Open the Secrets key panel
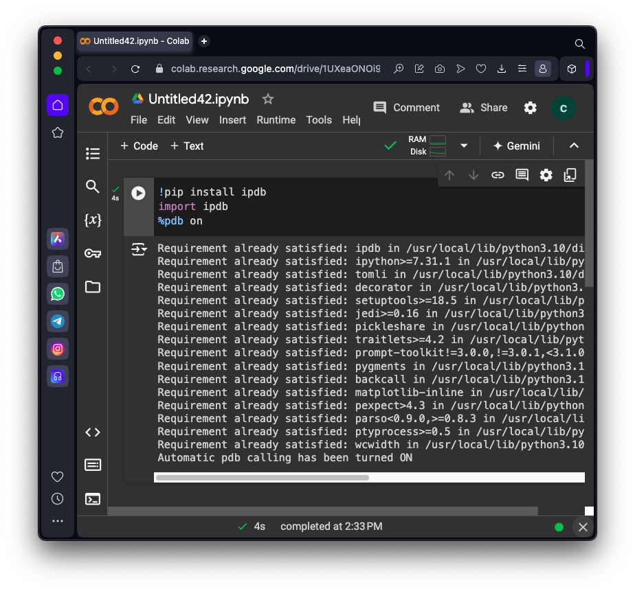This screenshot has width=635, height=591. click(x=93, y=254)
